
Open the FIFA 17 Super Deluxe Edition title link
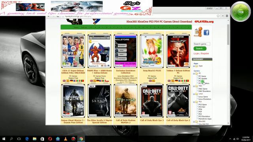(73, 72)
